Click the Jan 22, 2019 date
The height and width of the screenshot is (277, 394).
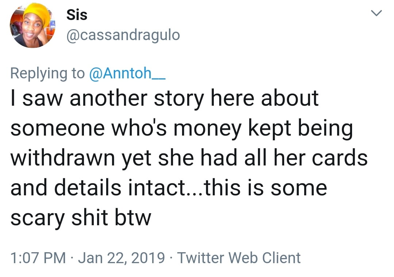click(x=121, y=258)
